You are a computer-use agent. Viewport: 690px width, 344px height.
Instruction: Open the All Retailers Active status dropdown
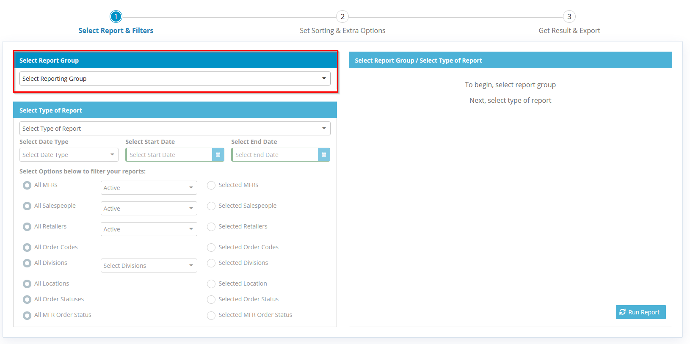click(x=149, y=229)
